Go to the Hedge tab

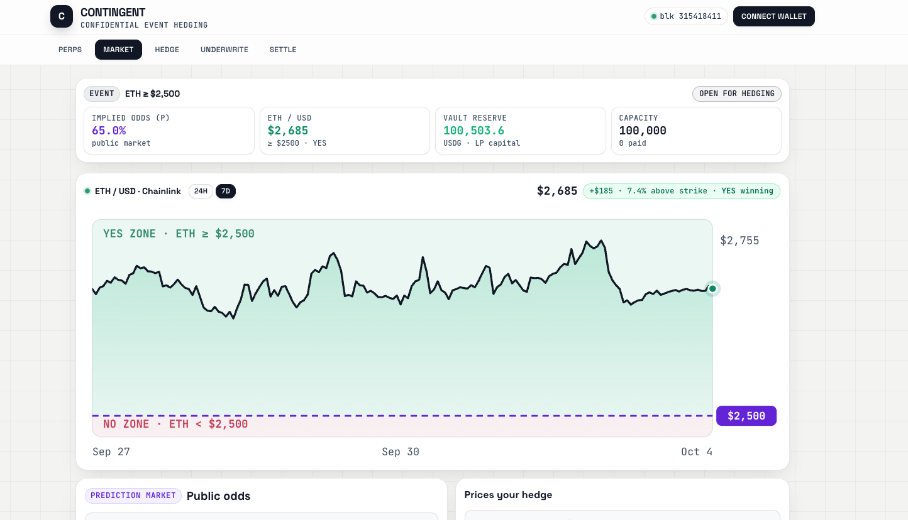167,50
